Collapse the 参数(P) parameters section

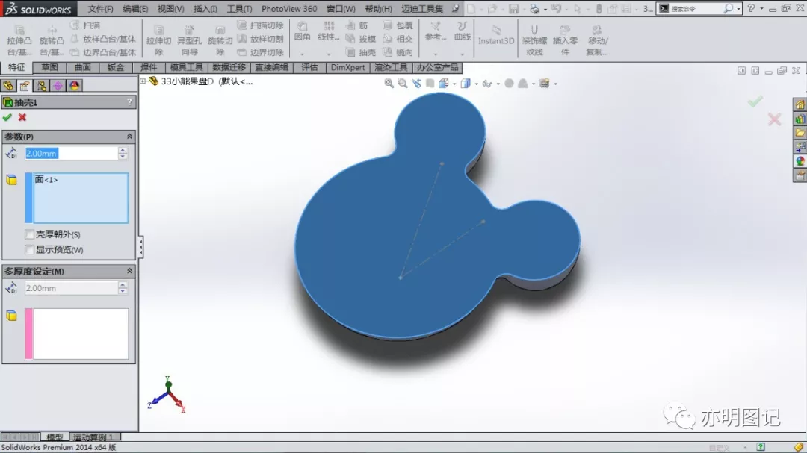pyautogui.click(x=129, y=137)
